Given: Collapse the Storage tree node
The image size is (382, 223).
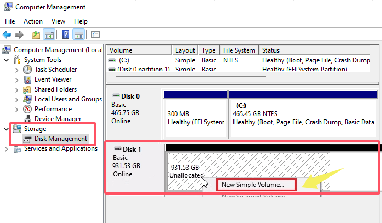Looking at the screenshot, I should tap(7, 129).
